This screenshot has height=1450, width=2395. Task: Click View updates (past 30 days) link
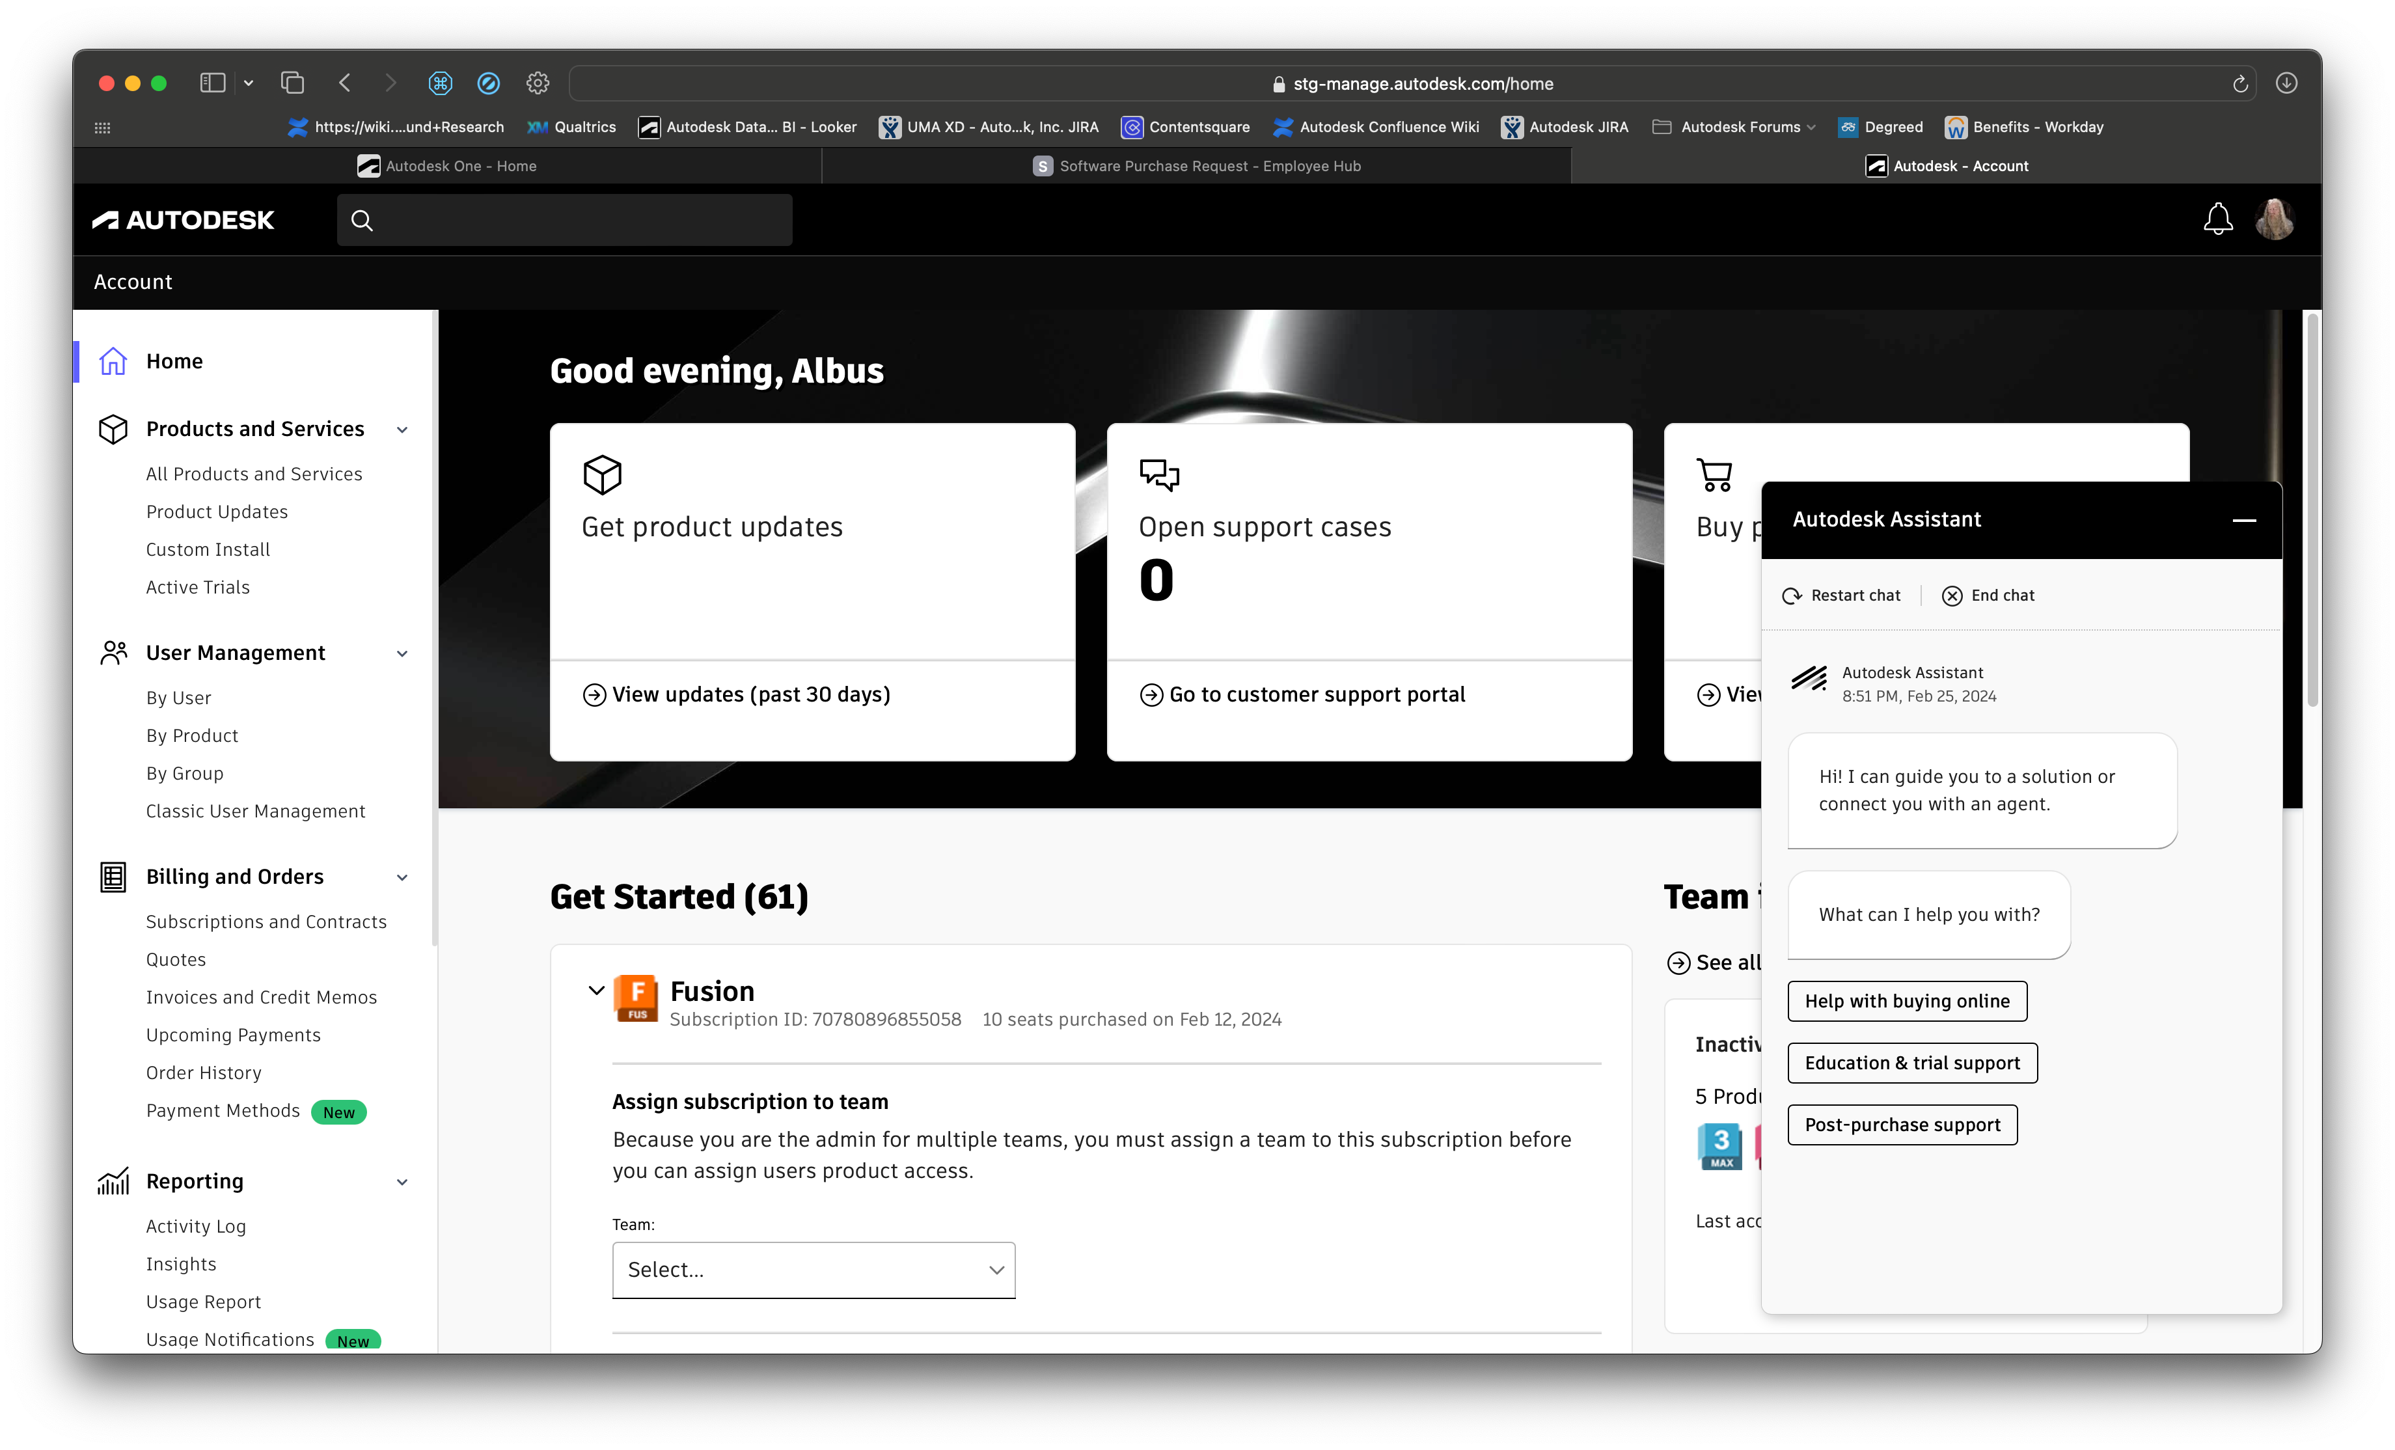pyautogui.click(x=737, y=695)
